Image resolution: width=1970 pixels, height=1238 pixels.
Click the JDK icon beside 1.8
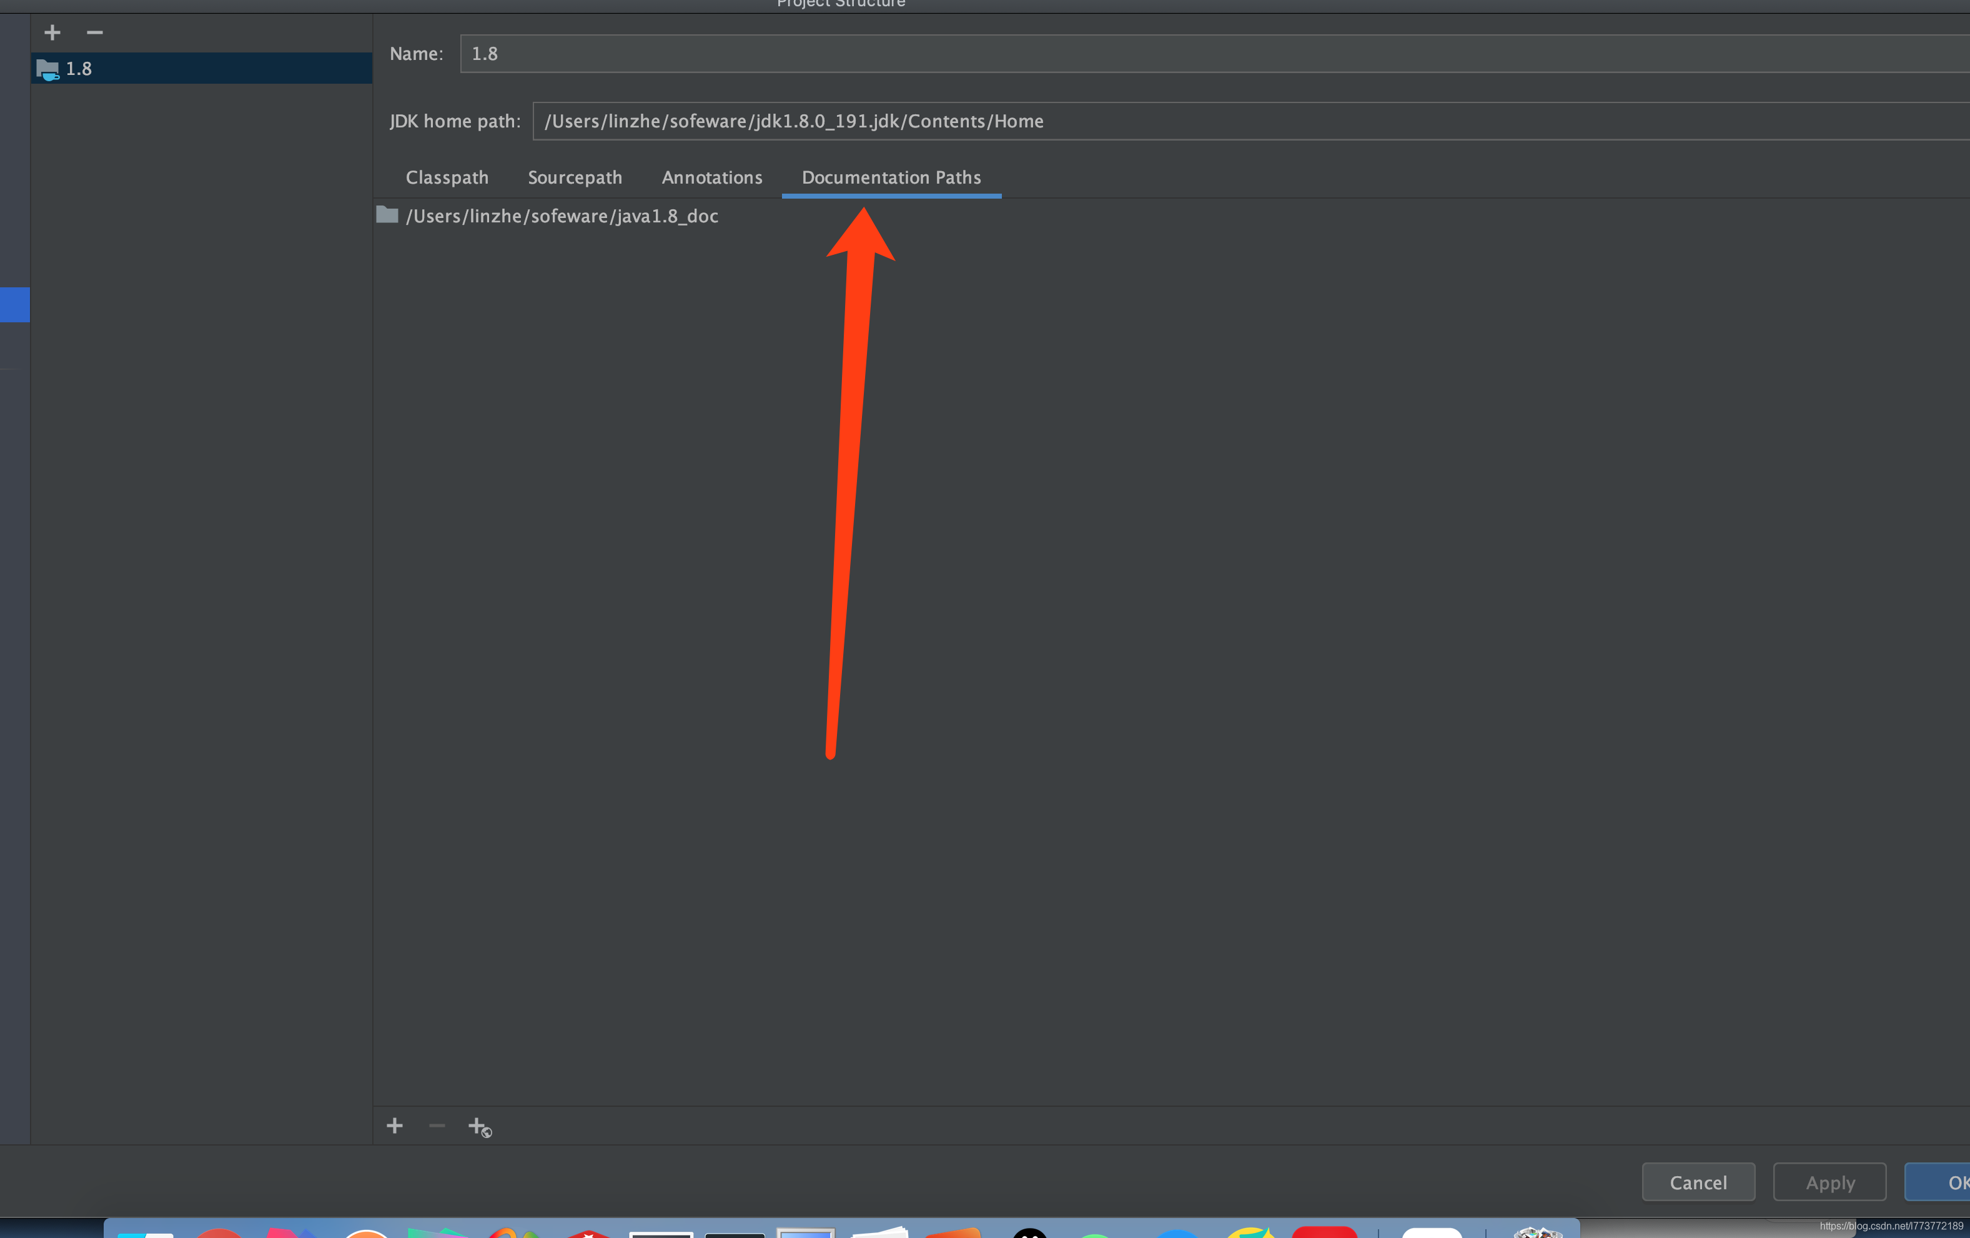47,69
